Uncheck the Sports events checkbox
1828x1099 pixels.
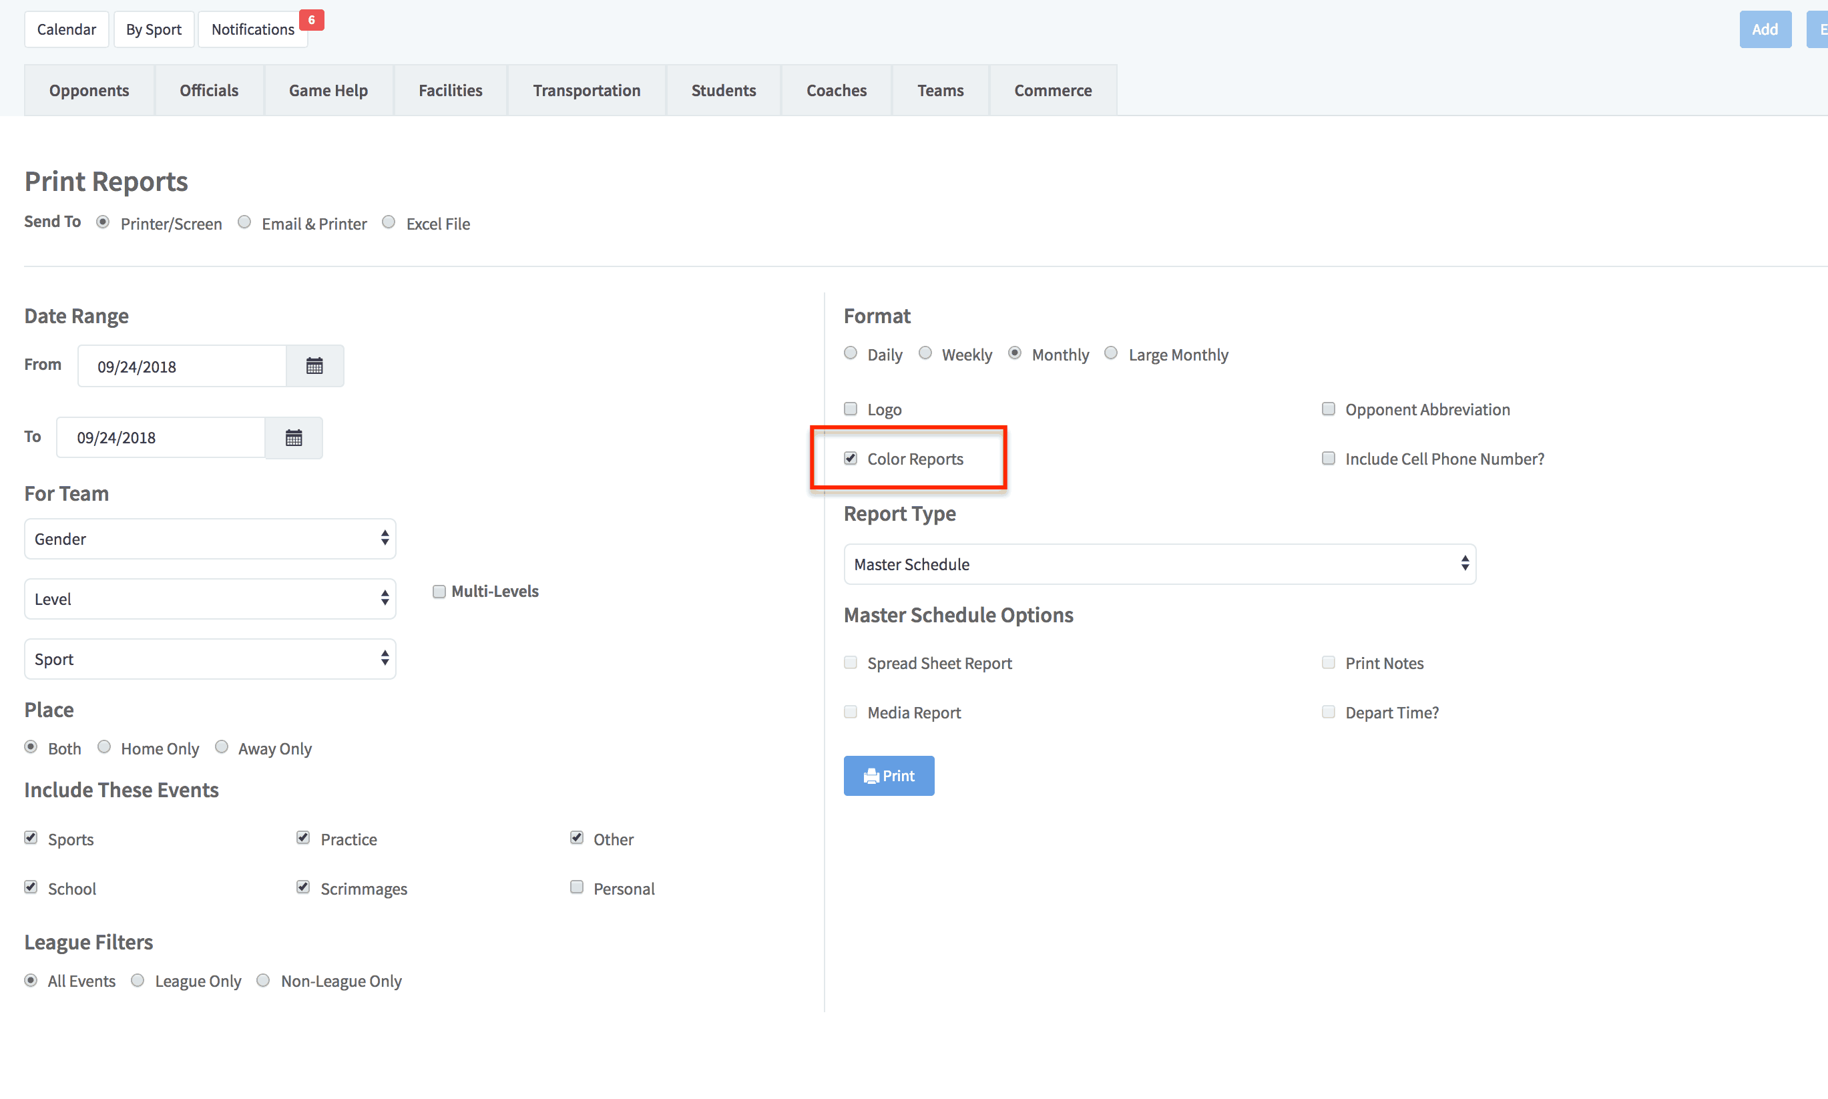coord(31,837)
